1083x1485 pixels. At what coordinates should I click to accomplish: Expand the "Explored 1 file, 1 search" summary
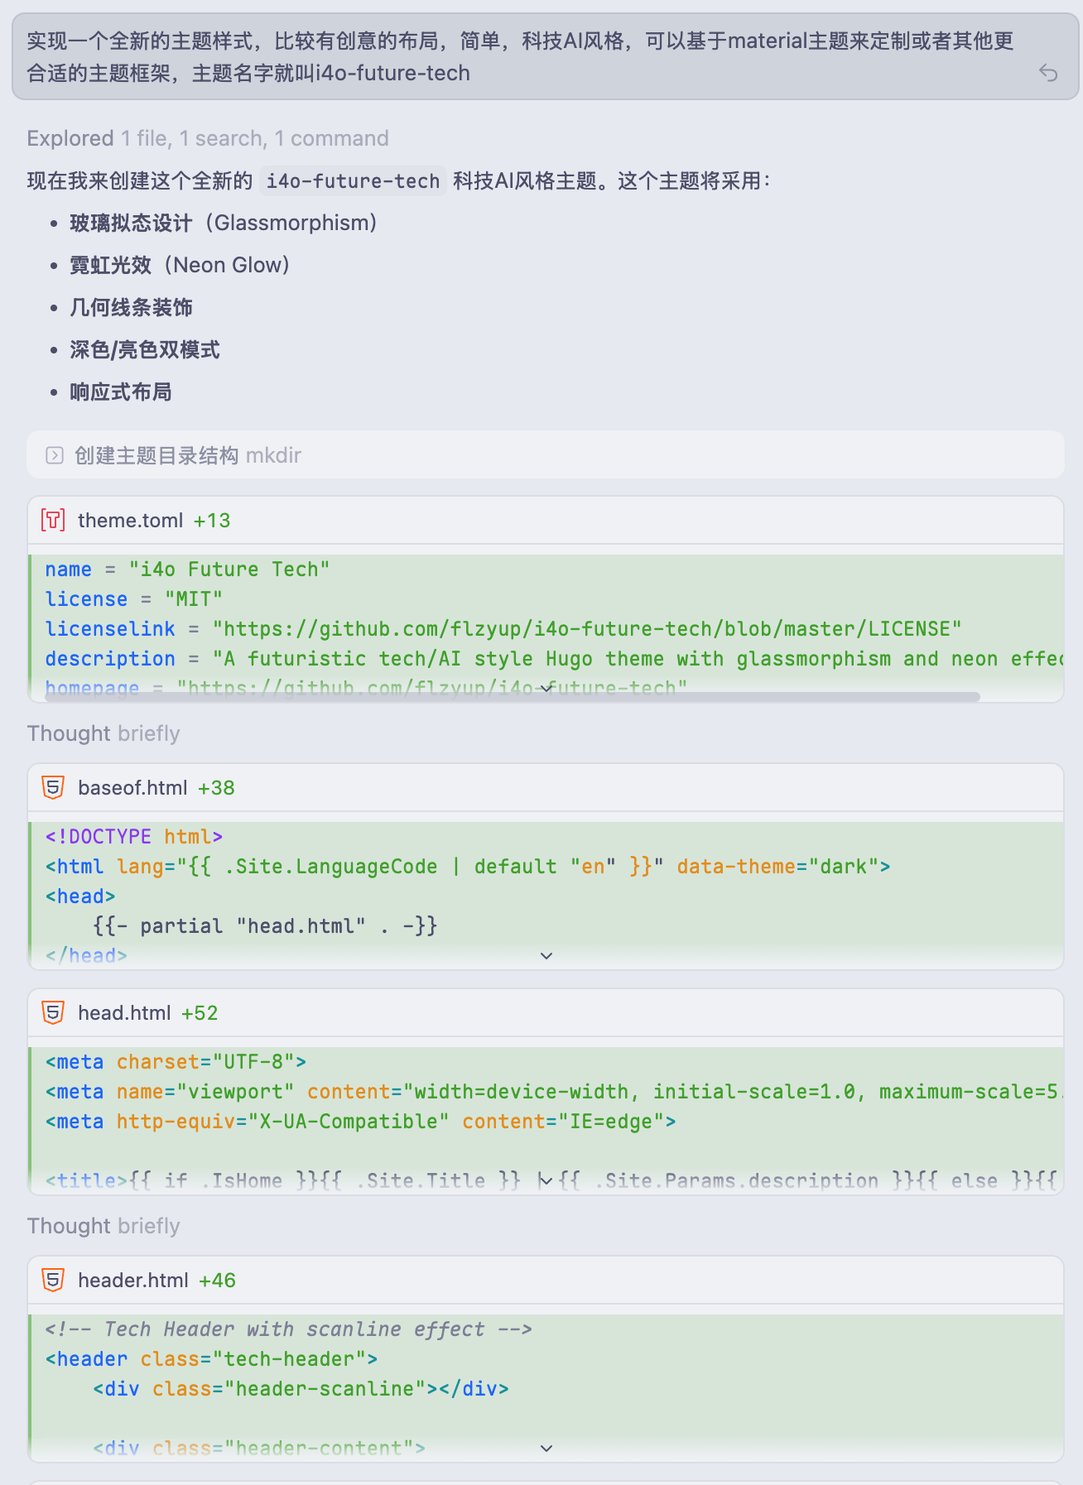(x=207, y=138)
